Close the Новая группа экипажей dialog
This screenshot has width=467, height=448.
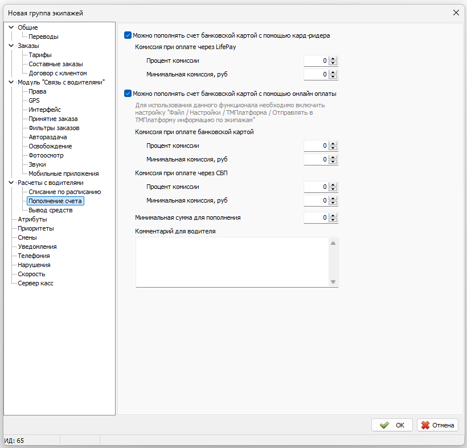pyautogui.click(x=456, y=13)
